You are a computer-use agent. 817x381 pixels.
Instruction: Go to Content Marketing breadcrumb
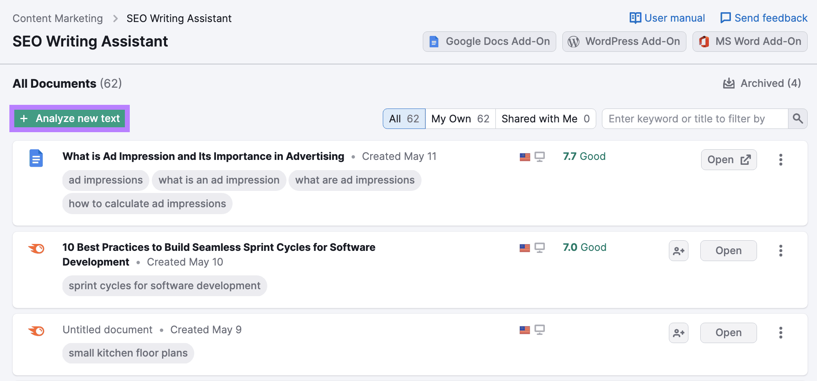tap(58, 18)
